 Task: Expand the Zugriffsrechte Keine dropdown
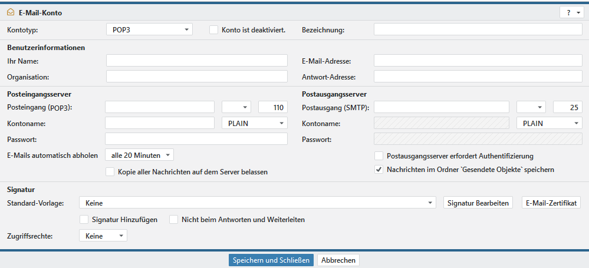click(103, 236)
